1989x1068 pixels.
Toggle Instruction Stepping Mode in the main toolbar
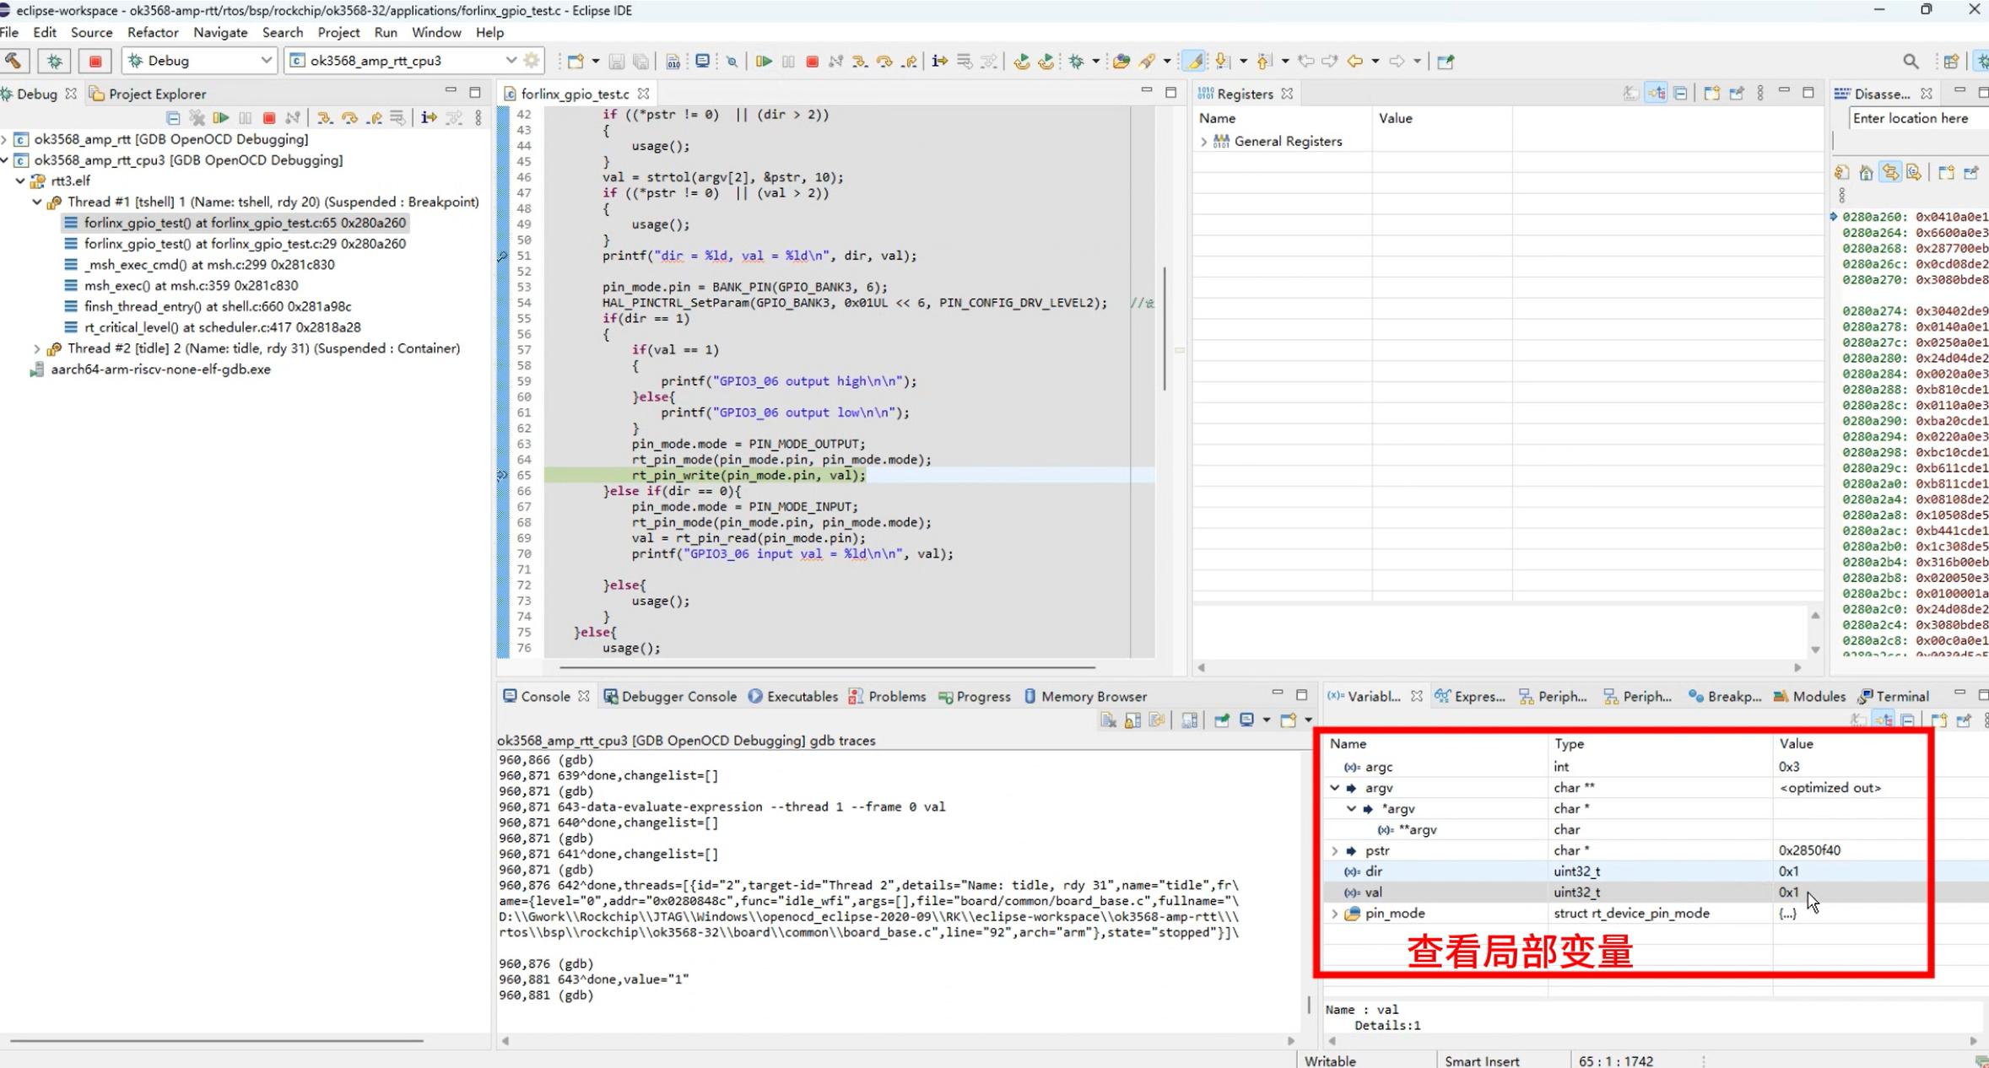[939, 61]
